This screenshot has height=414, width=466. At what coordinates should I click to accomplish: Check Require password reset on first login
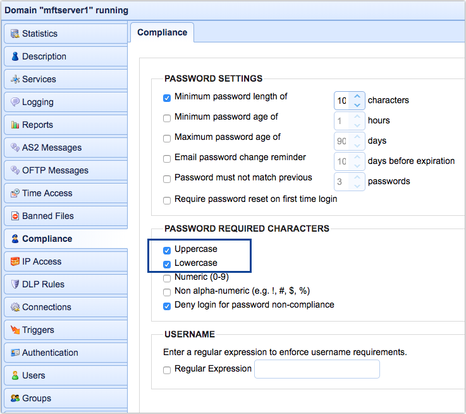point(167,200)
